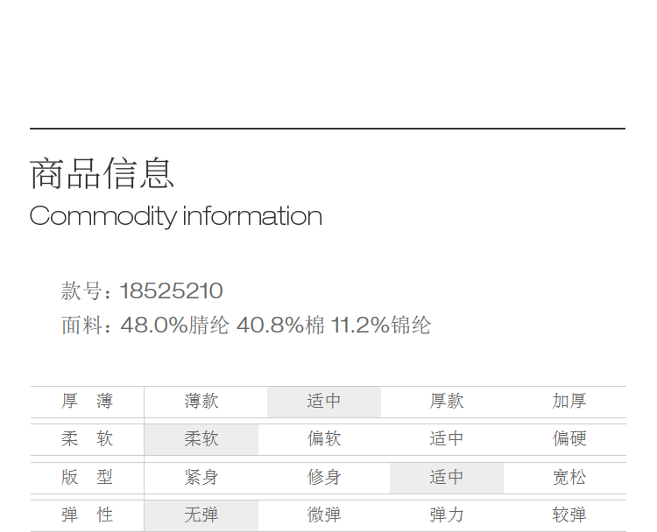Screen dimensions: 657x532
Task: Choose 微弹 elasticity option
Action: pyautogui.click(x=324, y=515)
